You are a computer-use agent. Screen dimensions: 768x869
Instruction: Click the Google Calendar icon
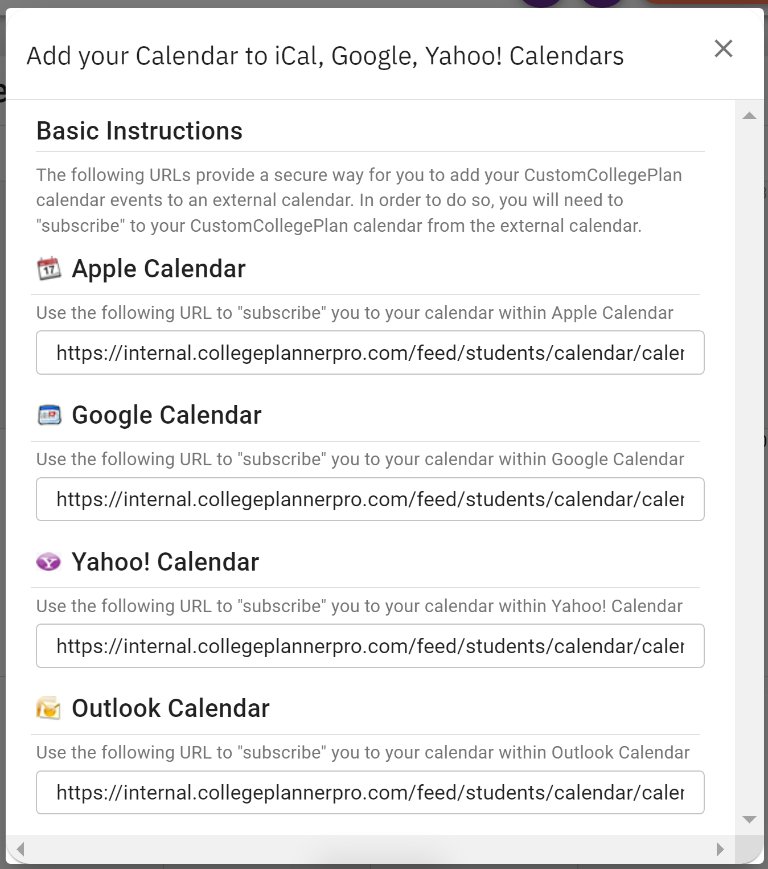(x=49, y=415)
